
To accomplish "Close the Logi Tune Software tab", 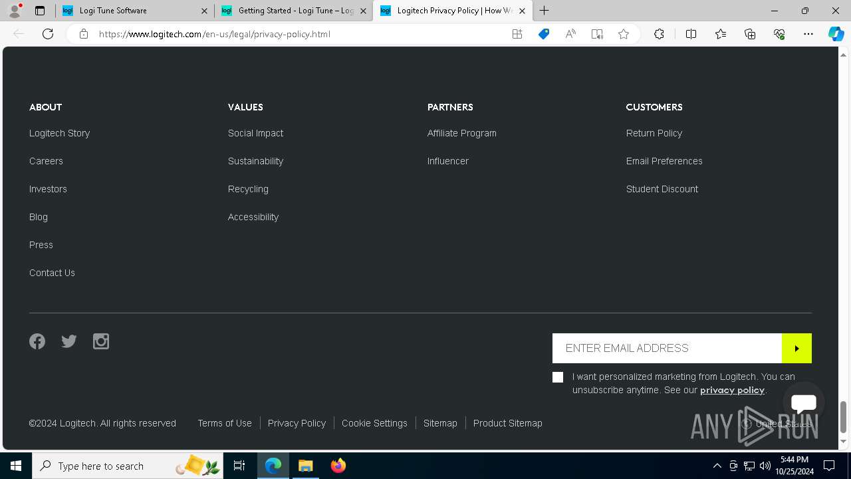I will tap(204, 11).
